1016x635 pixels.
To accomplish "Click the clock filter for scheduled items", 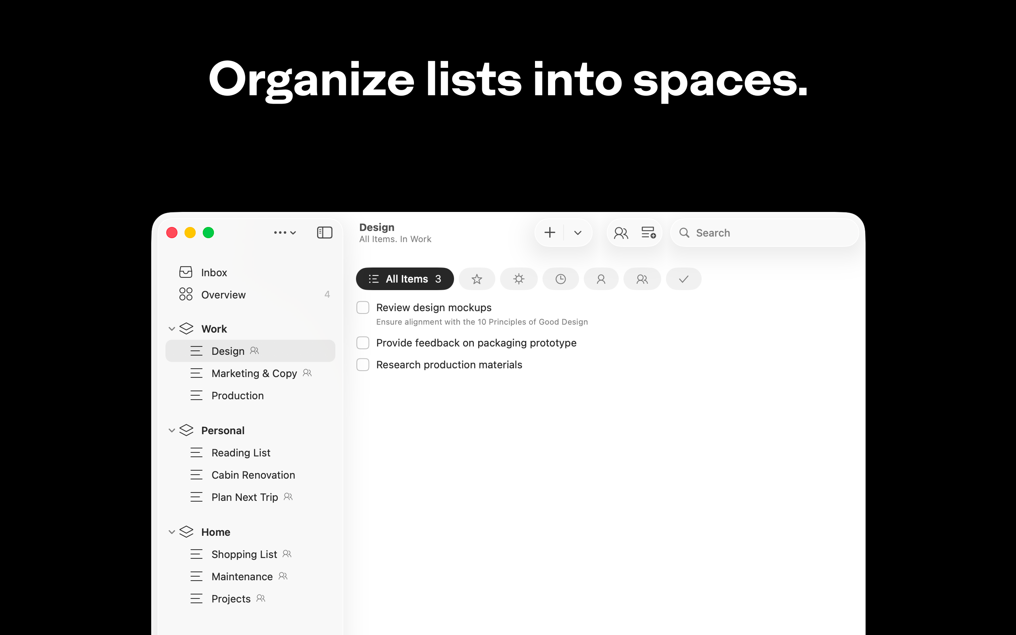I will click(560, 279).
